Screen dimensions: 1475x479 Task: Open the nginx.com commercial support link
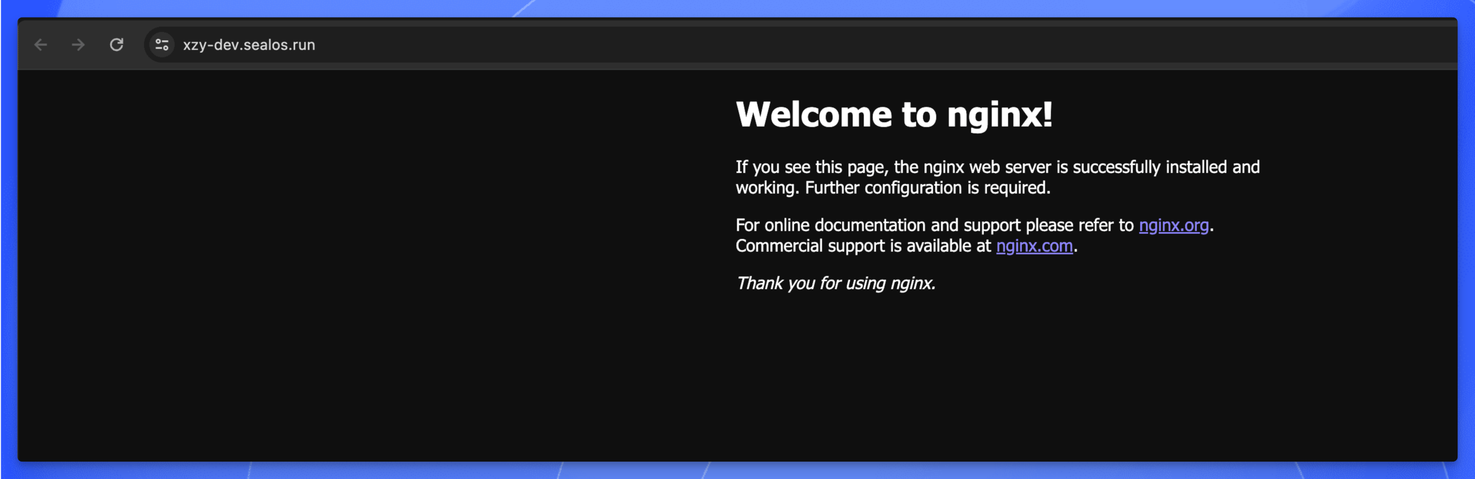[x=1034, y=246]
